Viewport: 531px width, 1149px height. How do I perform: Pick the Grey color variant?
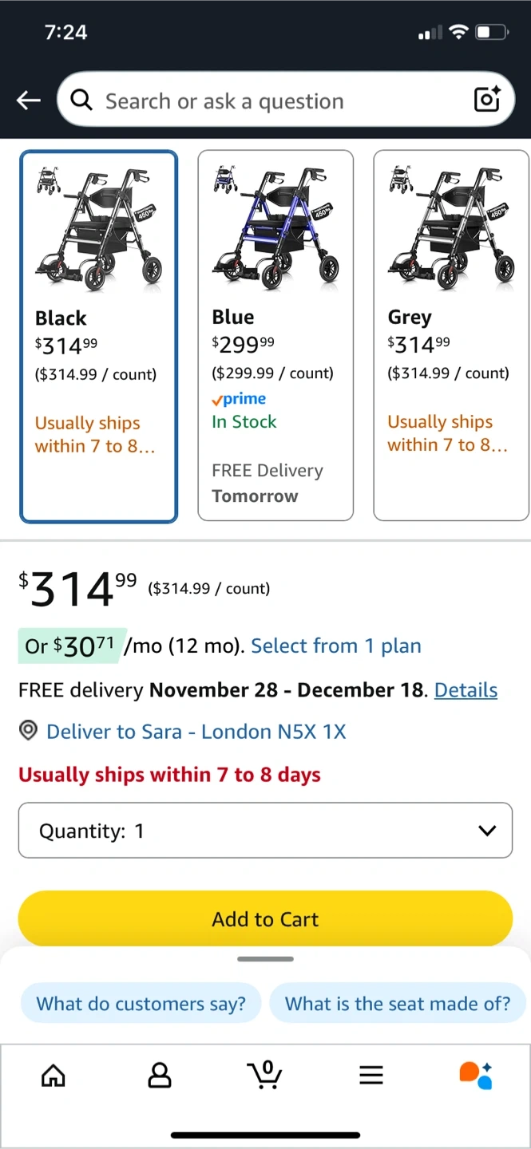[x=450, y=336]
